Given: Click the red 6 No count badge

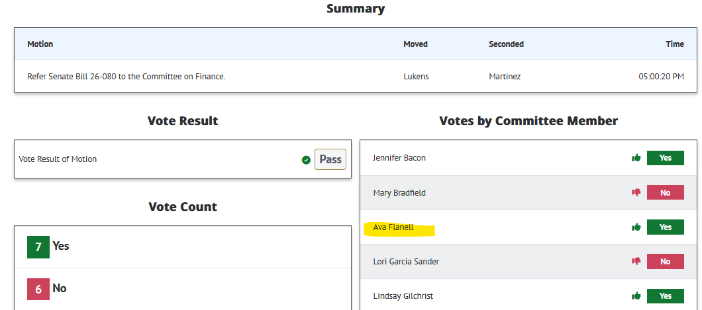Looking at the screenshot, I should click(38, 289).
